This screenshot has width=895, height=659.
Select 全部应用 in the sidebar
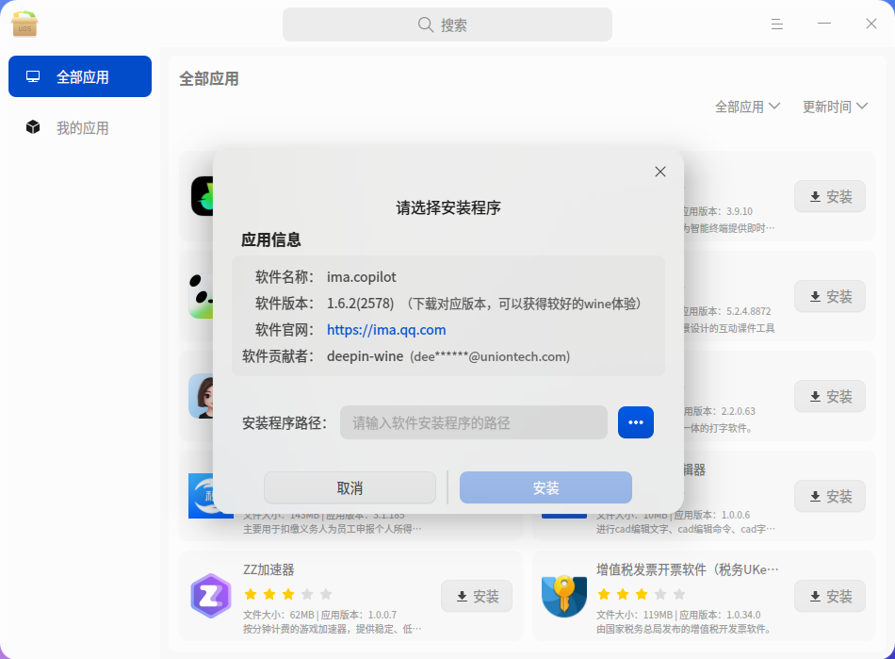click(x=80, y=76)
